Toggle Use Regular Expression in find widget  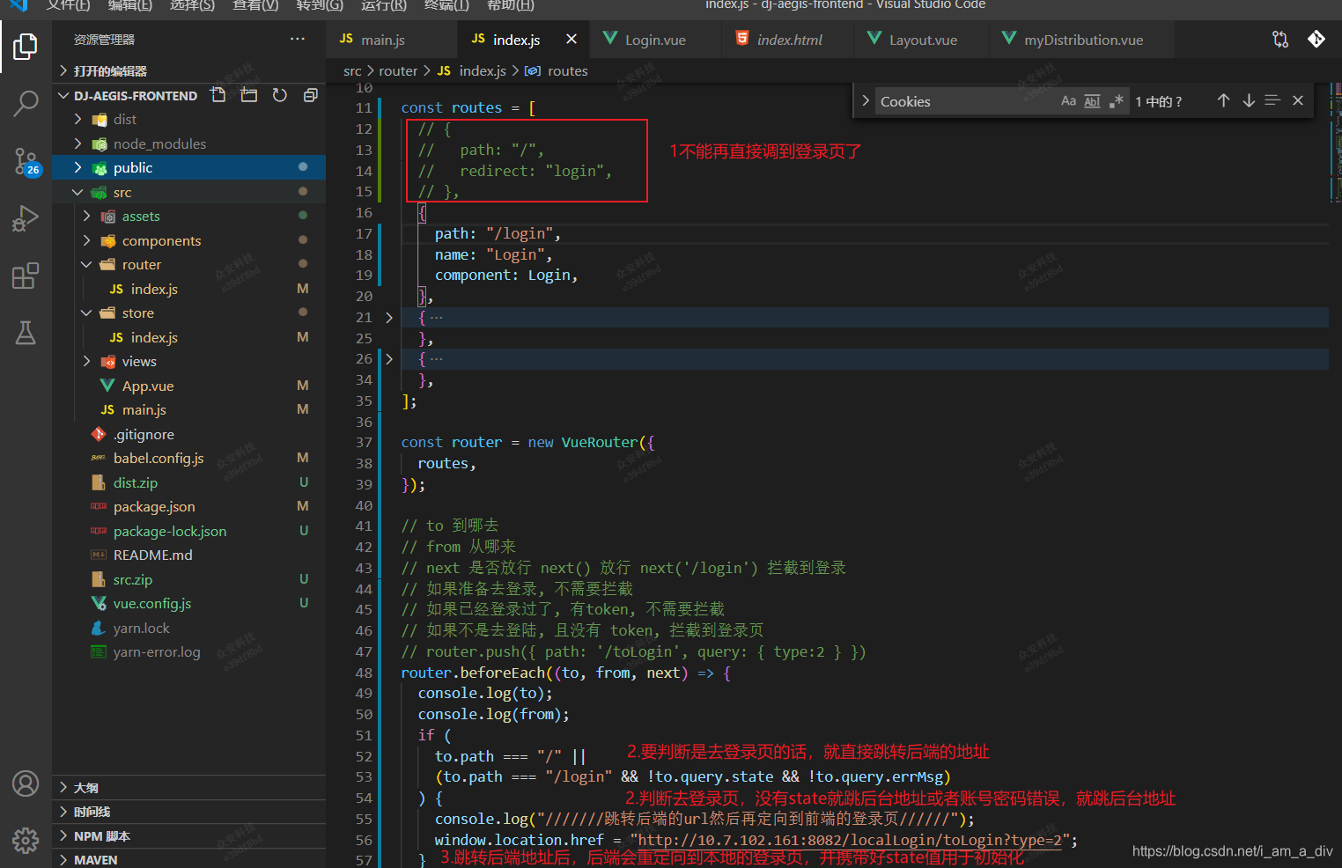1117,101
